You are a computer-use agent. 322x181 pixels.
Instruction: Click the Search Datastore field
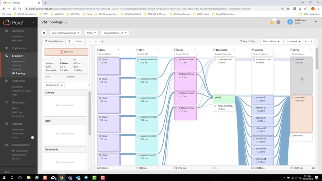(x=224, y=54)
